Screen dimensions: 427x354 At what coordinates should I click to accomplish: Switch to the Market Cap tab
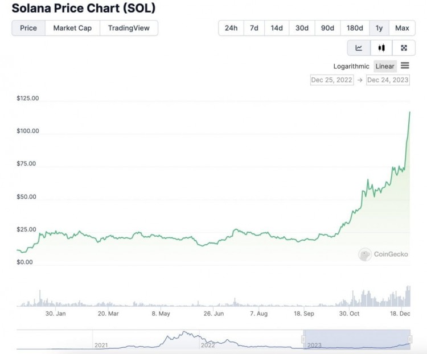[x=72, y=28]
